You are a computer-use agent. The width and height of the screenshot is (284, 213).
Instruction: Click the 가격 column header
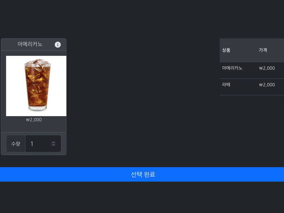263,50
